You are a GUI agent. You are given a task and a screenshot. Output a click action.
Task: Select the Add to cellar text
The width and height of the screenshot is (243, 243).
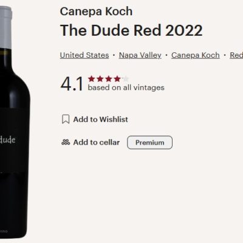(x=97, y=142)
